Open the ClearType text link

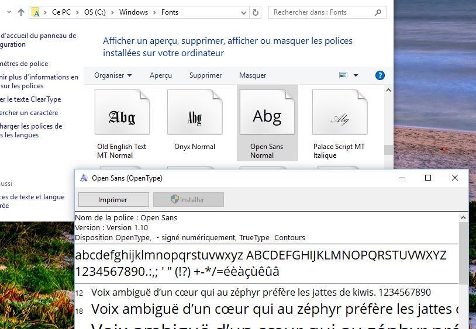tap(30, 99)
